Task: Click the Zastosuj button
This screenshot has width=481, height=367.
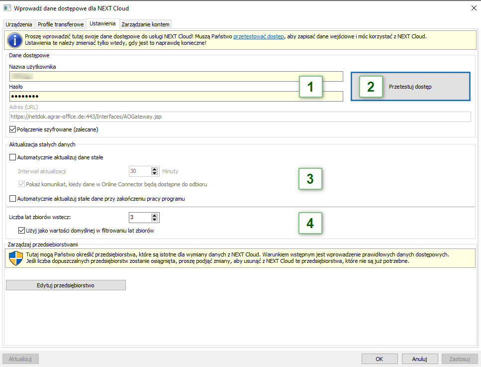Action: (460, 359)
